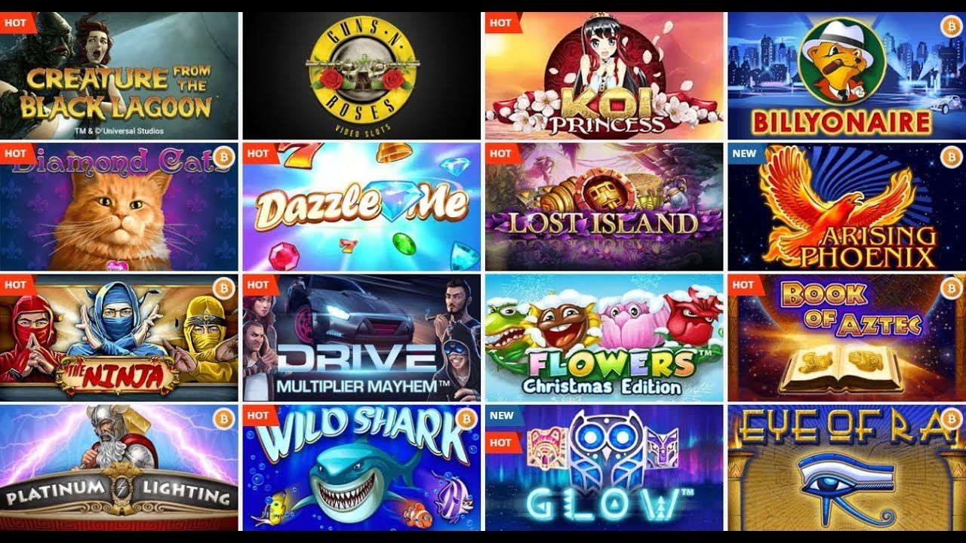Select the Koi Princess game thumbnail
Screen dimensions: 966x543
coord(604,75)
